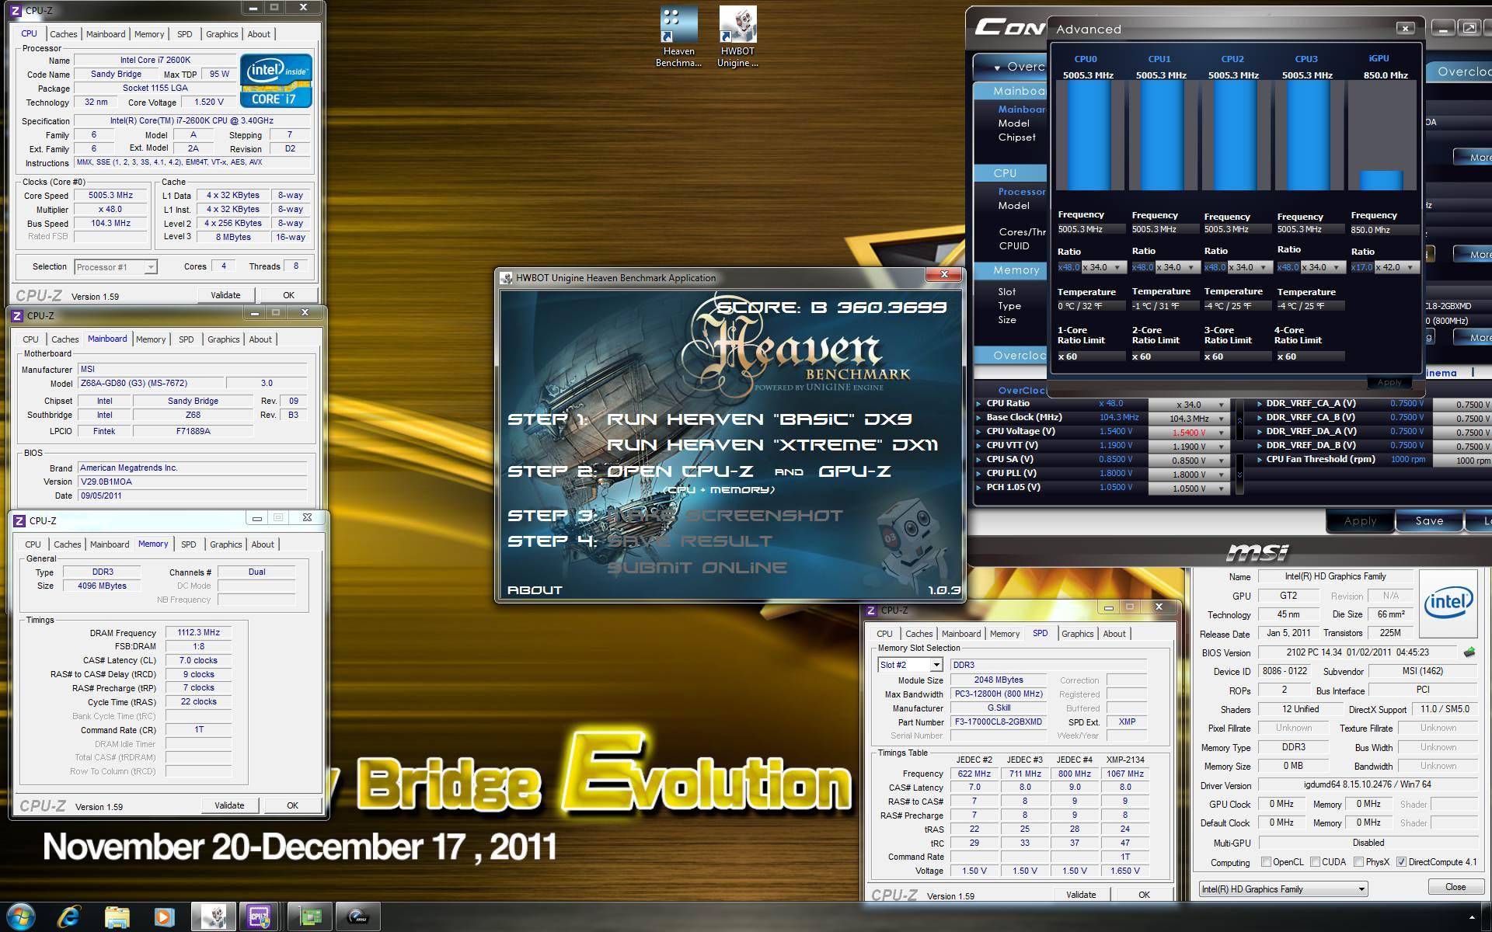Screen dimensions: 1492x932
Task: Launch Internet Explorer from the taskbar
Action: coord(69,917)
